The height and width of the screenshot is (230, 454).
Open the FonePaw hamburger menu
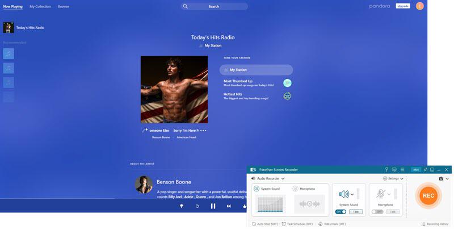[402, 169]
